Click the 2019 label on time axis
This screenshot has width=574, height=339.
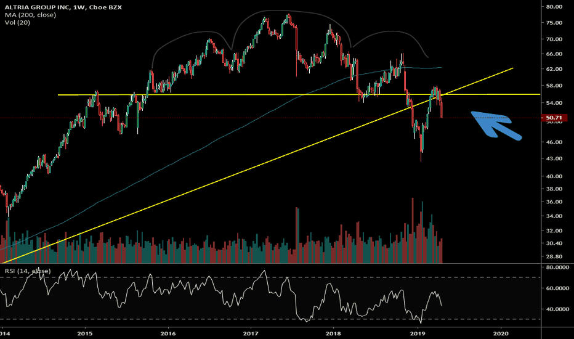point(418,333)
